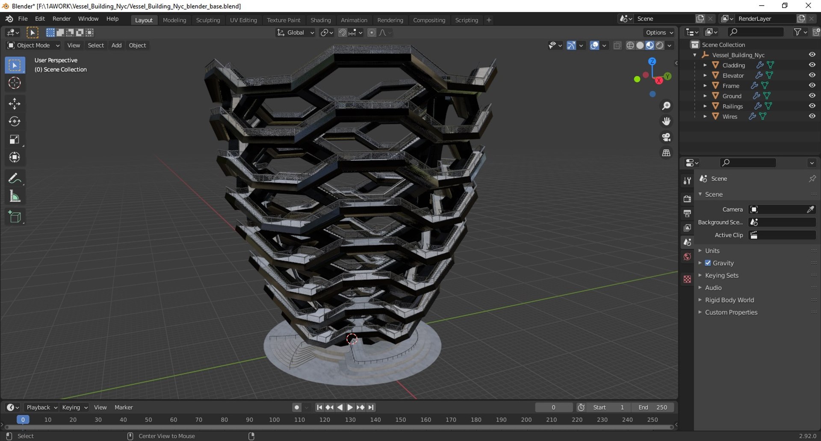Hide the Elevator object in outliner
Viewport: 821px width, 441px height.
(812, 75)
